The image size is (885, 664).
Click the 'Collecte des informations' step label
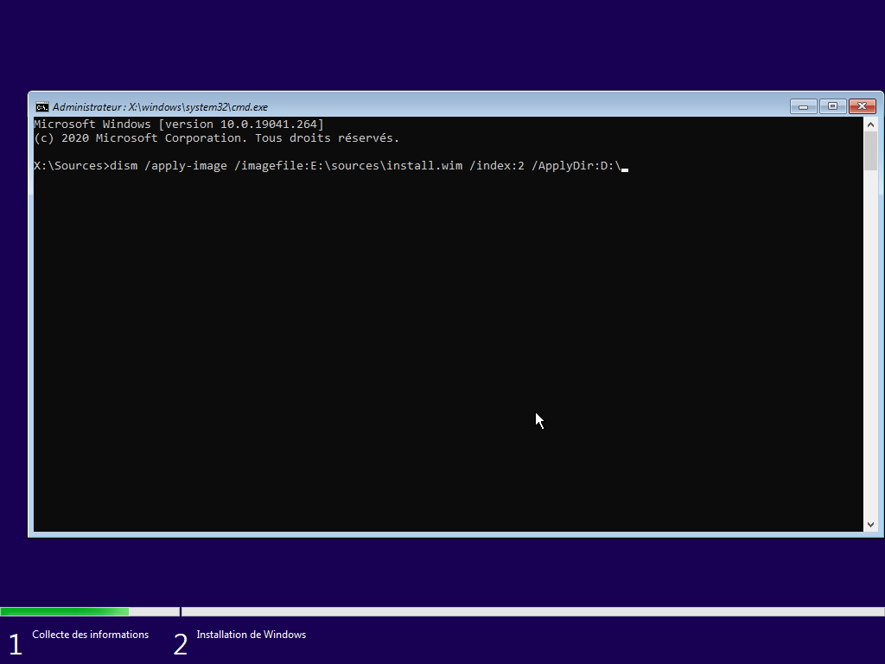[90, 635]
